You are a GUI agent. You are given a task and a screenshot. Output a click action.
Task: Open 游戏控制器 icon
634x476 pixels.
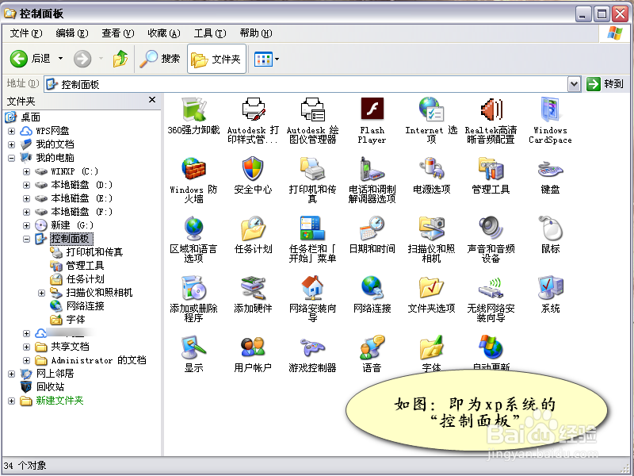pyautogui.click(x=312, y=347)
